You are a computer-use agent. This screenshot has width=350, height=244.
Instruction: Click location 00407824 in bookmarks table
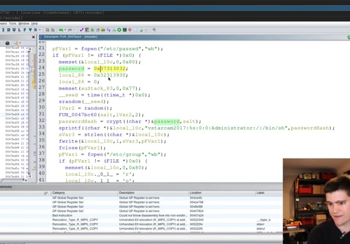click(197, 211)
